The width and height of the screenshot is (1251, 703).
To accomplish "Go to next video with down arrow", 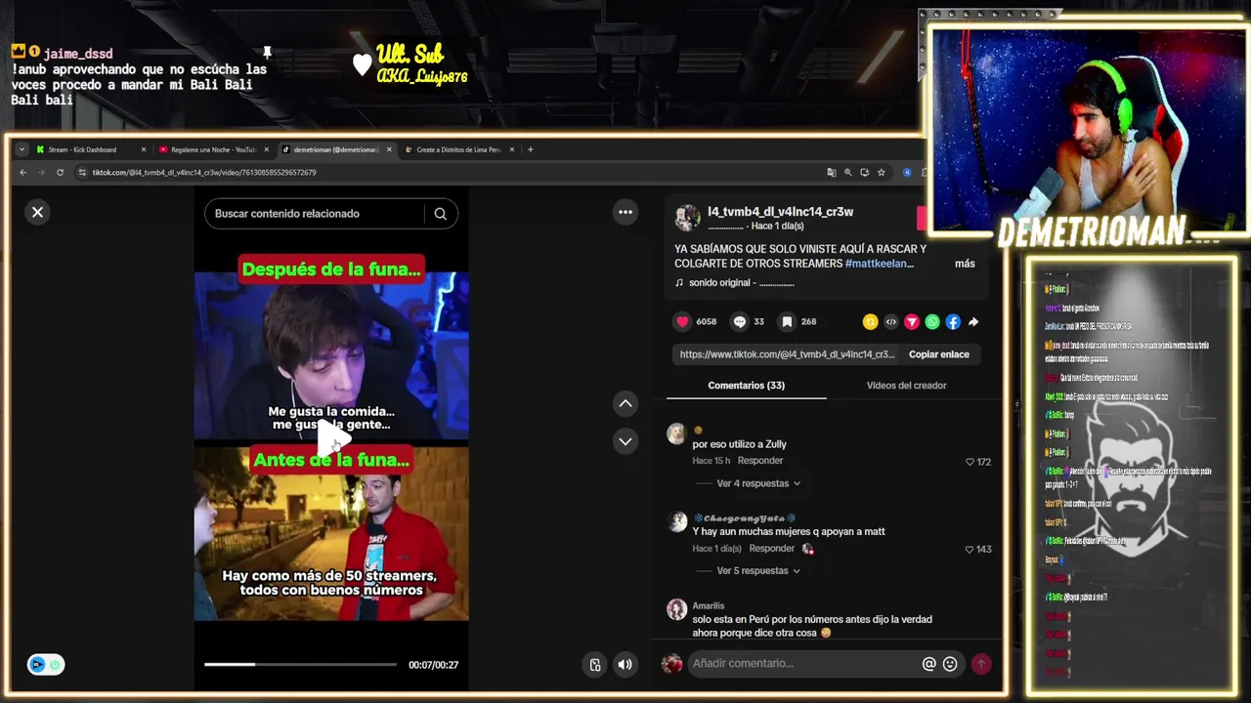I will [625, 441].
